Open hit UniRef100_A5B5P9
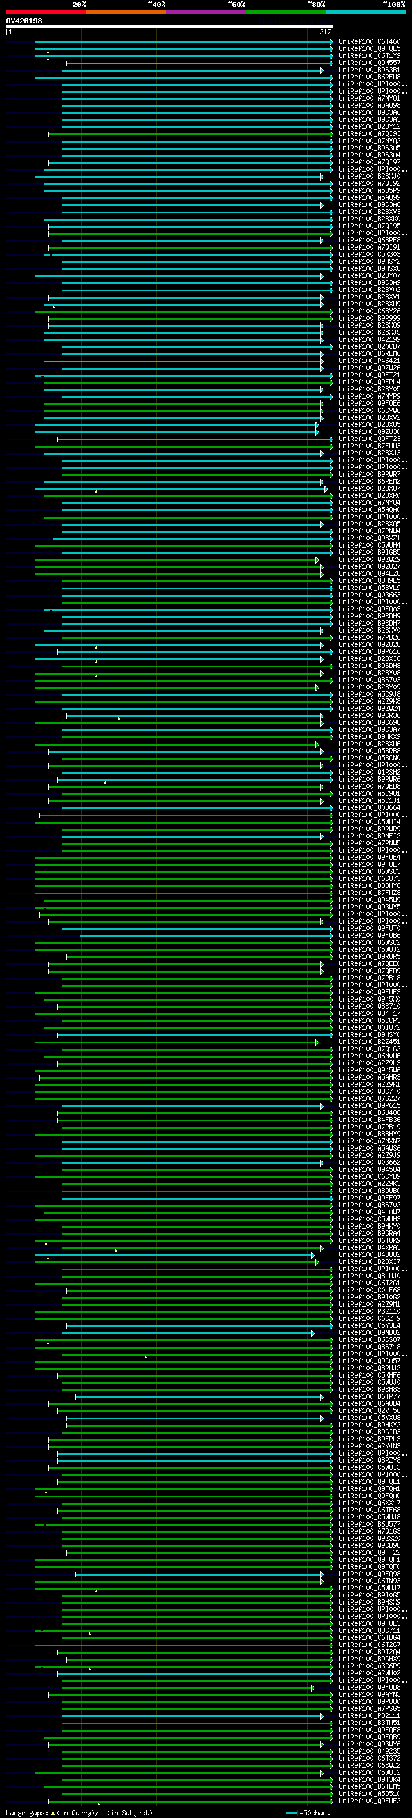Viewport: 412px width, 1818px height. [370, 190]
